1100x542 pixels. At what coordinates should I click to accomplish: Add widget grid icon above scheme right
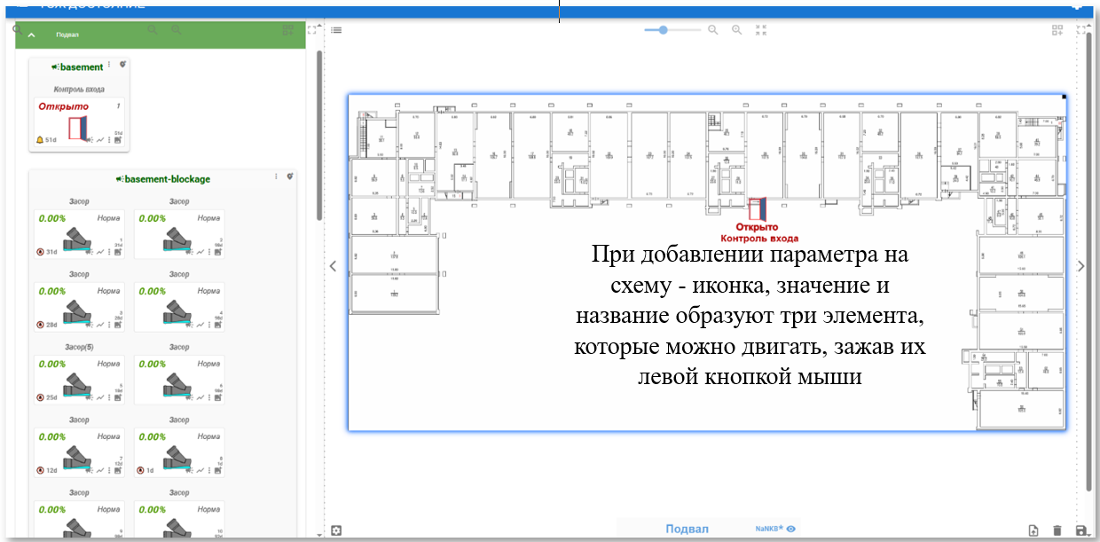pyautogui.click(x=1057, y=30)
